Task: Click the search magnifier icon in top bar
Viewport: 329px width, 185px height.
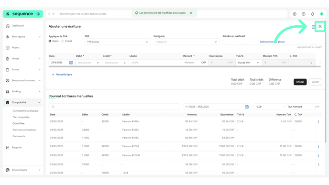Action: coord(49,14)
